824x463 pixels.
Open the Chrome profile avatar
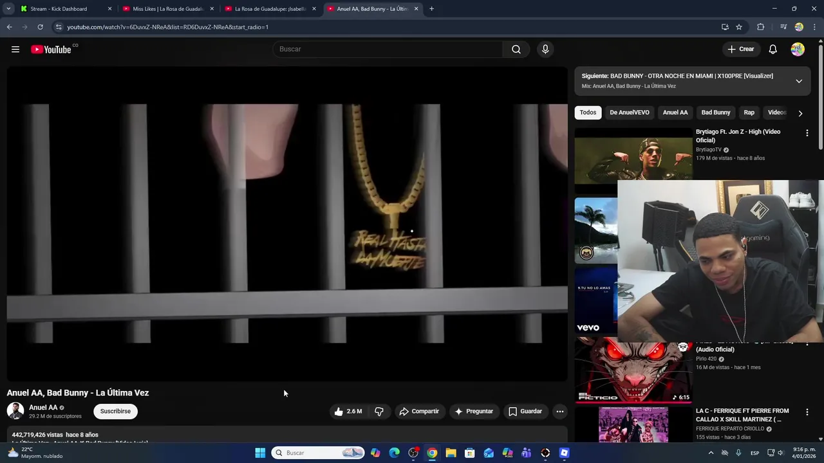[799, 27]
